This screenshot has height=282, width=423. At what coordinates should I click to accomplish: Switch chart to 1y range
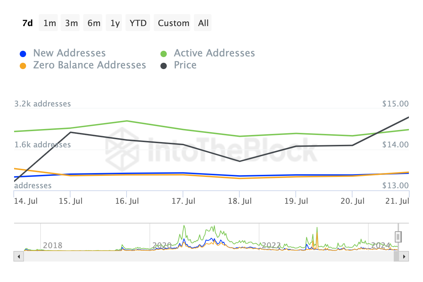(x=115, y=23)
